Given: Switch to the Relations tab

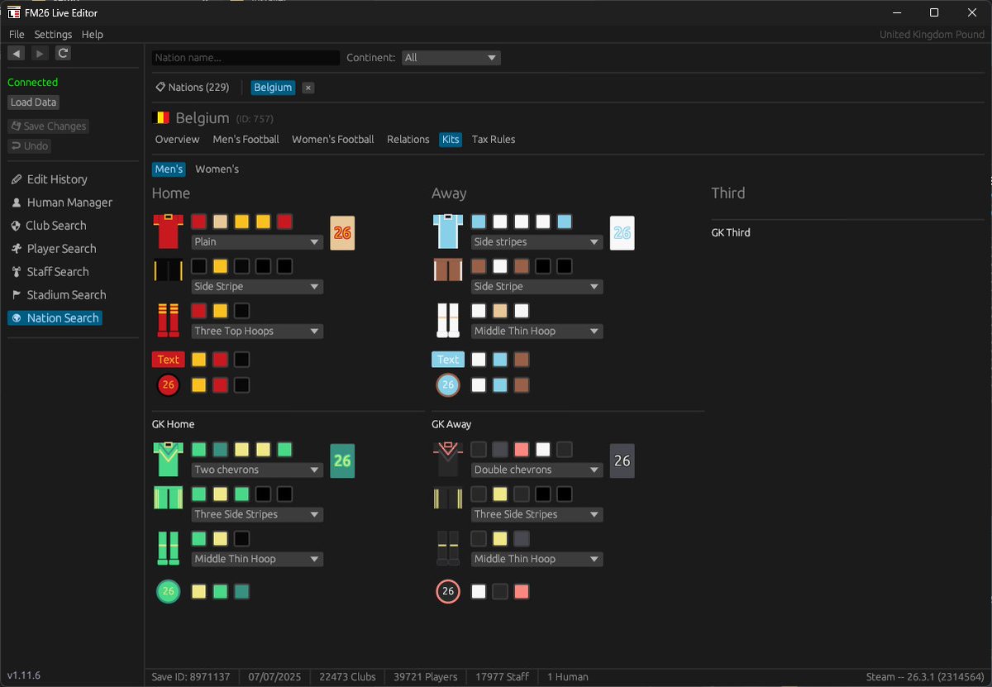Looking at the screenshot, I should tap(408, 140).
